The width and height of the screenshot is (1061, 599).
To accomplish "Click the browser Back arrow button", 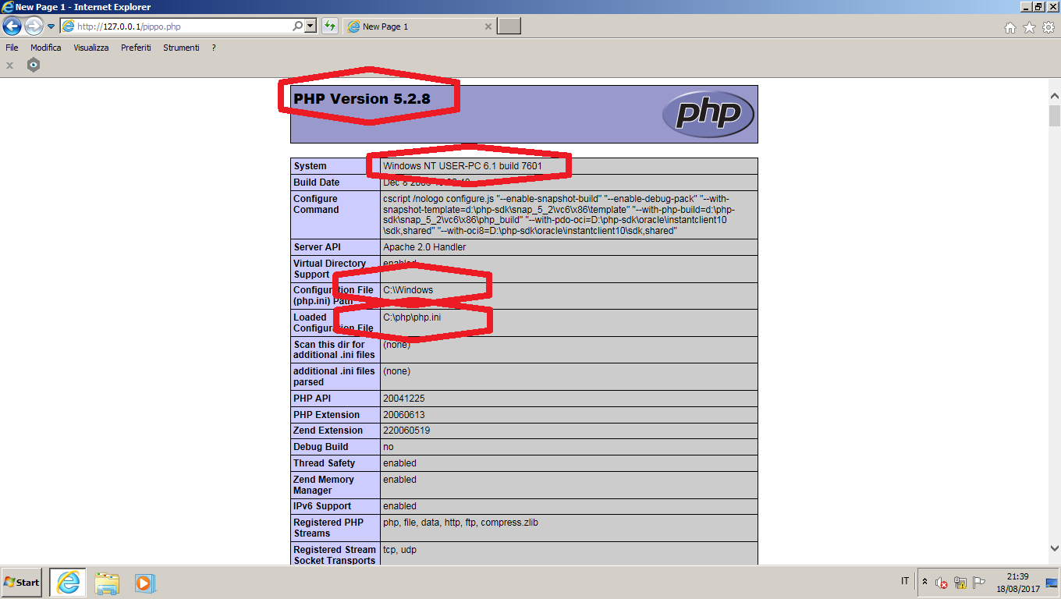I will tap(12, 27).
